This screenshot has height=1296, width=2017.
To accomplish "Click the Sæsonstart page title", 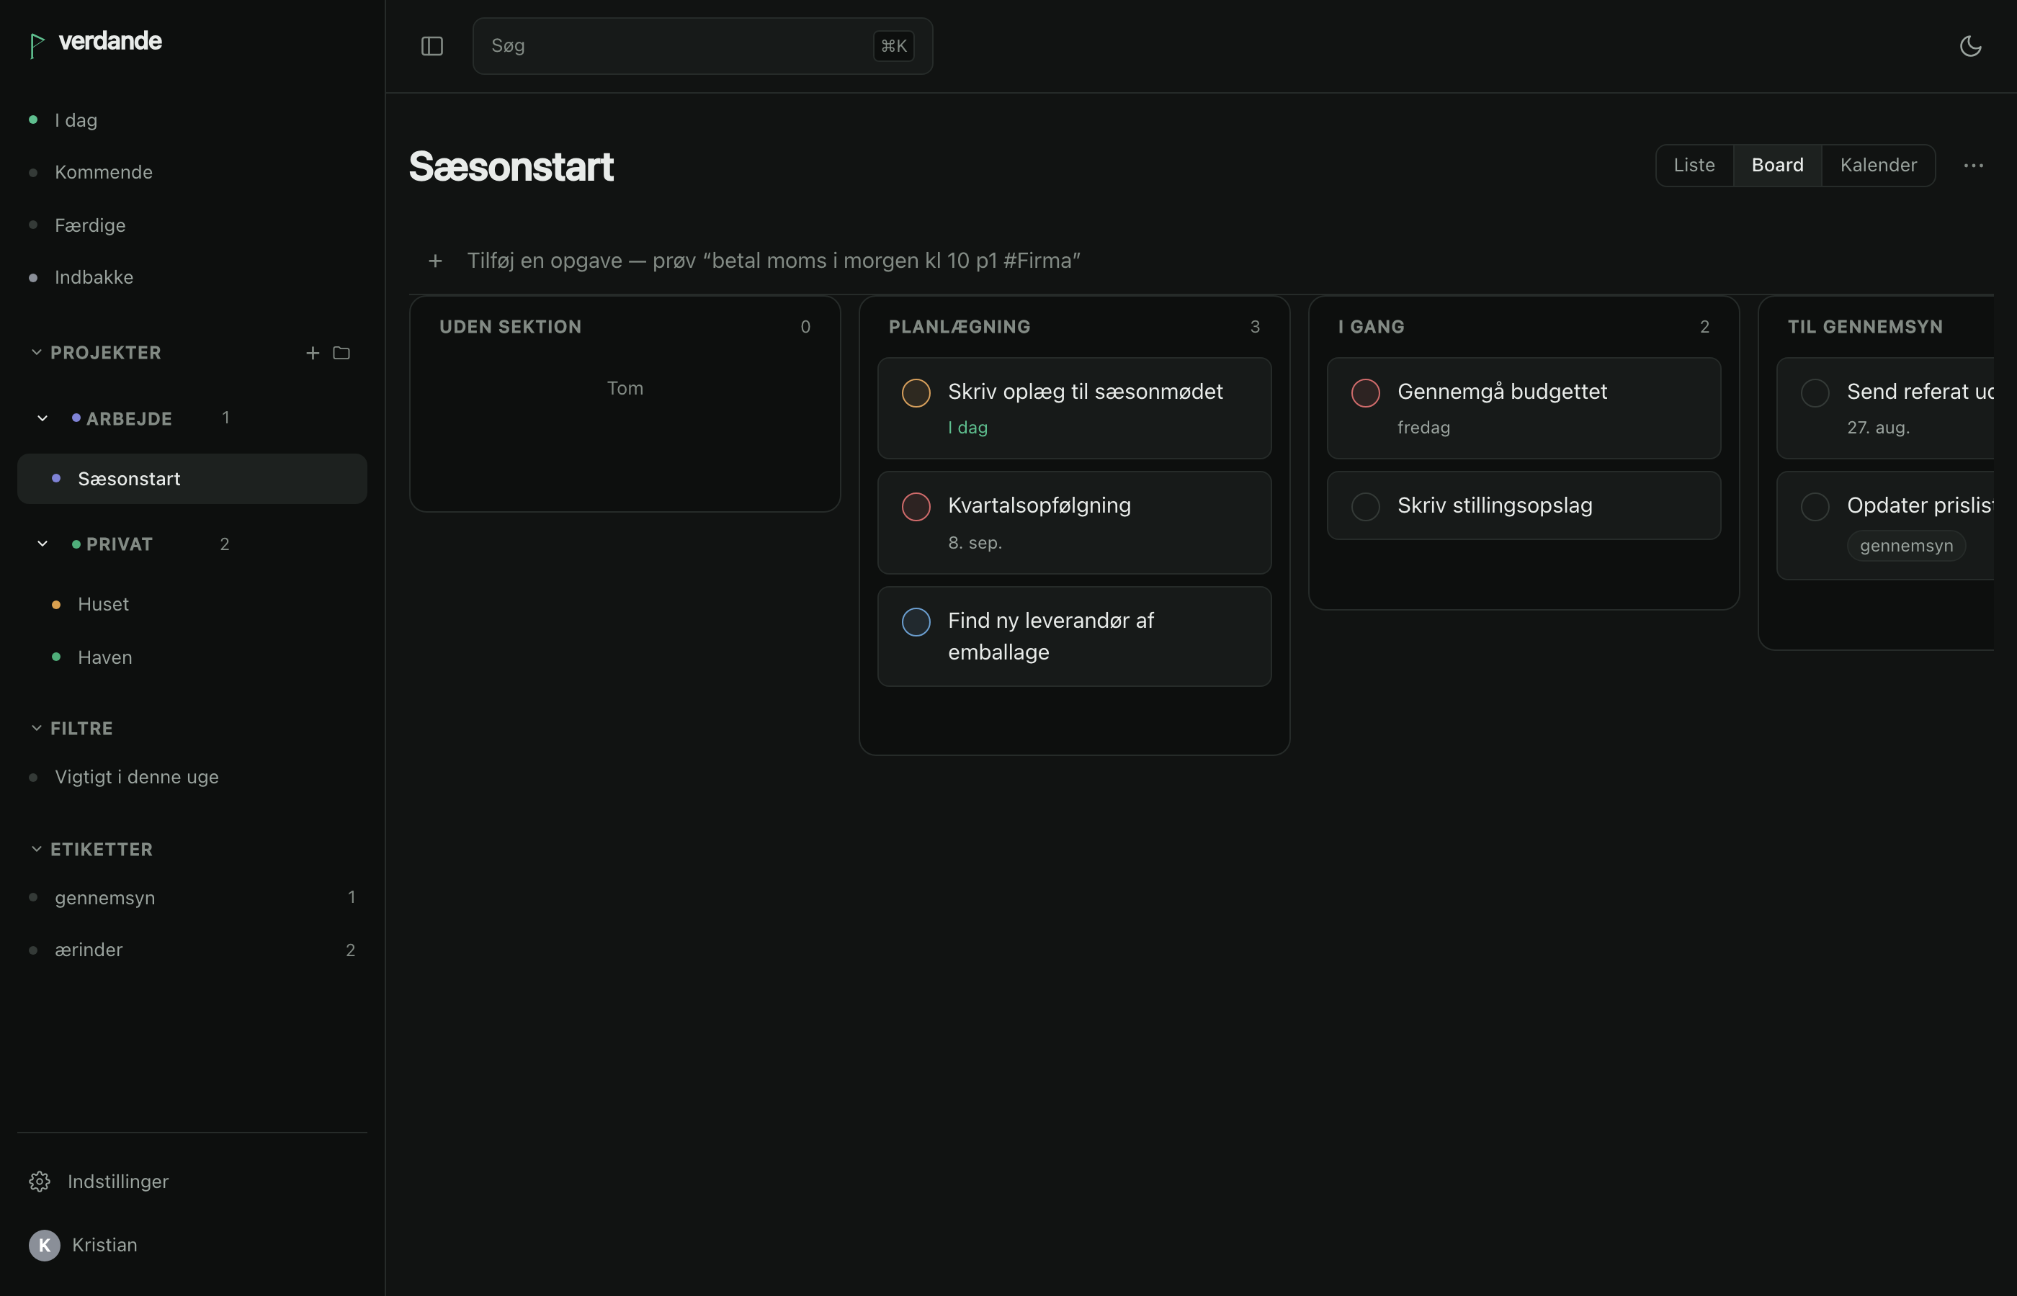I will pos(511,166).
